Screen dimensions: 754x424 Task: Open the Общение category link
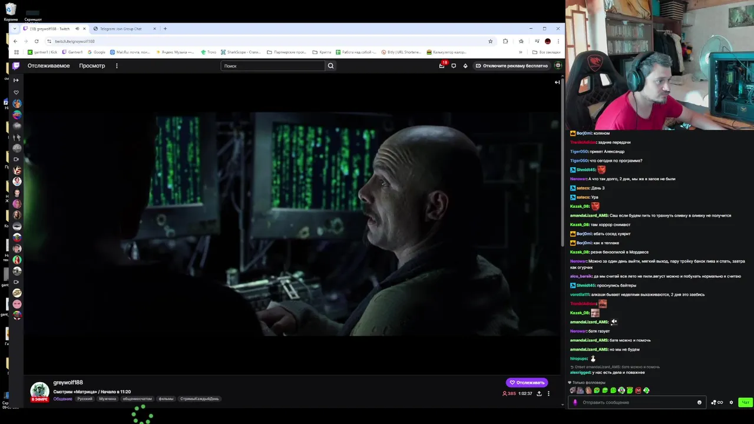62,399
